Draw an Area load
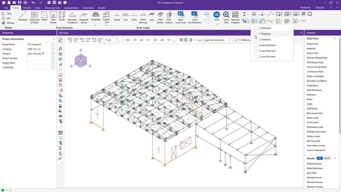This screenshot has width=341, height=192. click(x=152, y=17)
